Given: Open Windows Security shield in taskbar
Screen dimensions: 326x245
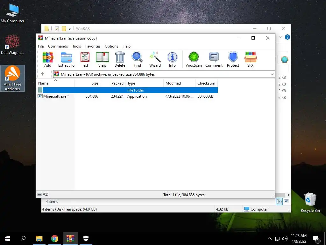Looking at the screenshot, I should point(86,239).
